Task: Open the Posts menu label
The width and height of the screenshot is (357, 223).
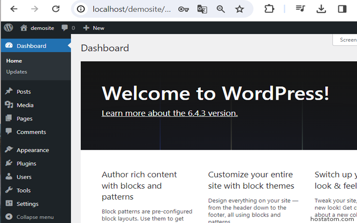Action: [24, 92]
